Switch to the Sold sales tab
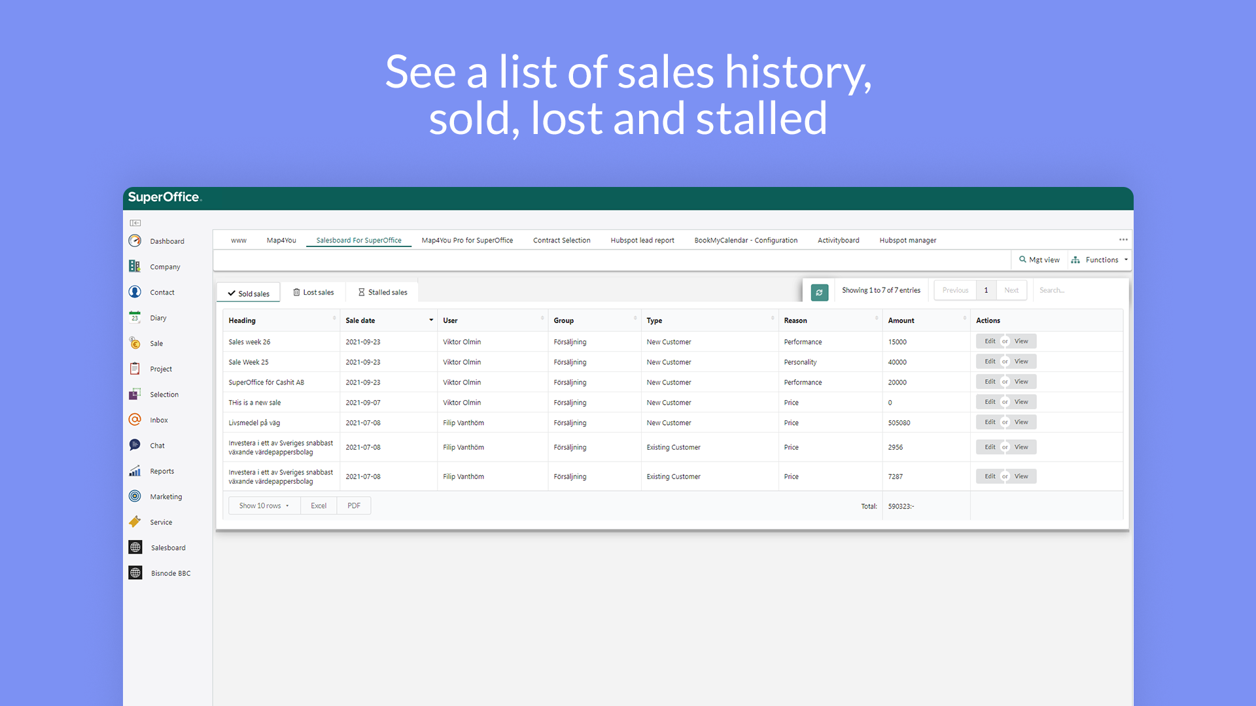This screenshot has width=1256, height=706. [249, 293]
